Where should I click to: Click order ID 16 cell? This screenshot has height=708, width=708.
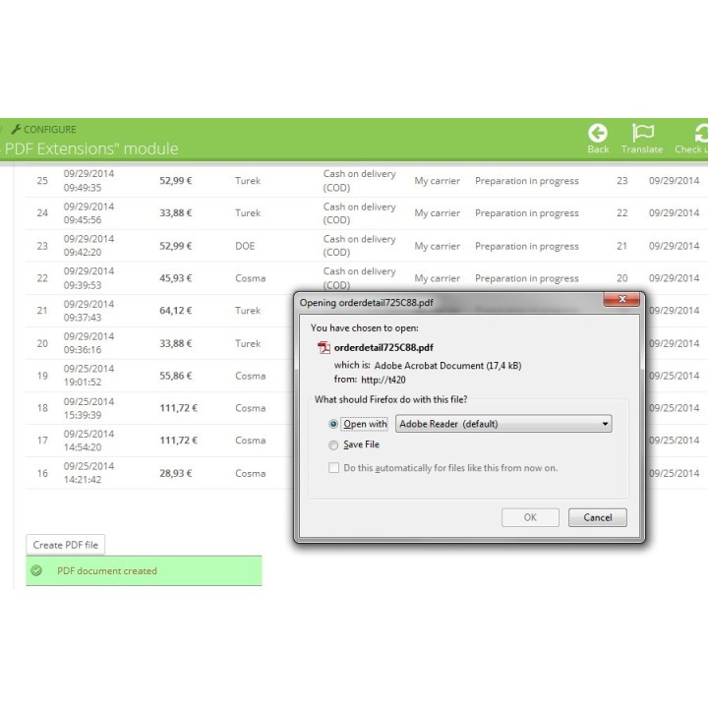point(42,473)
